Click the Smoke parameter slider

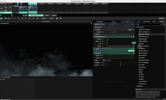pos(121,46)
